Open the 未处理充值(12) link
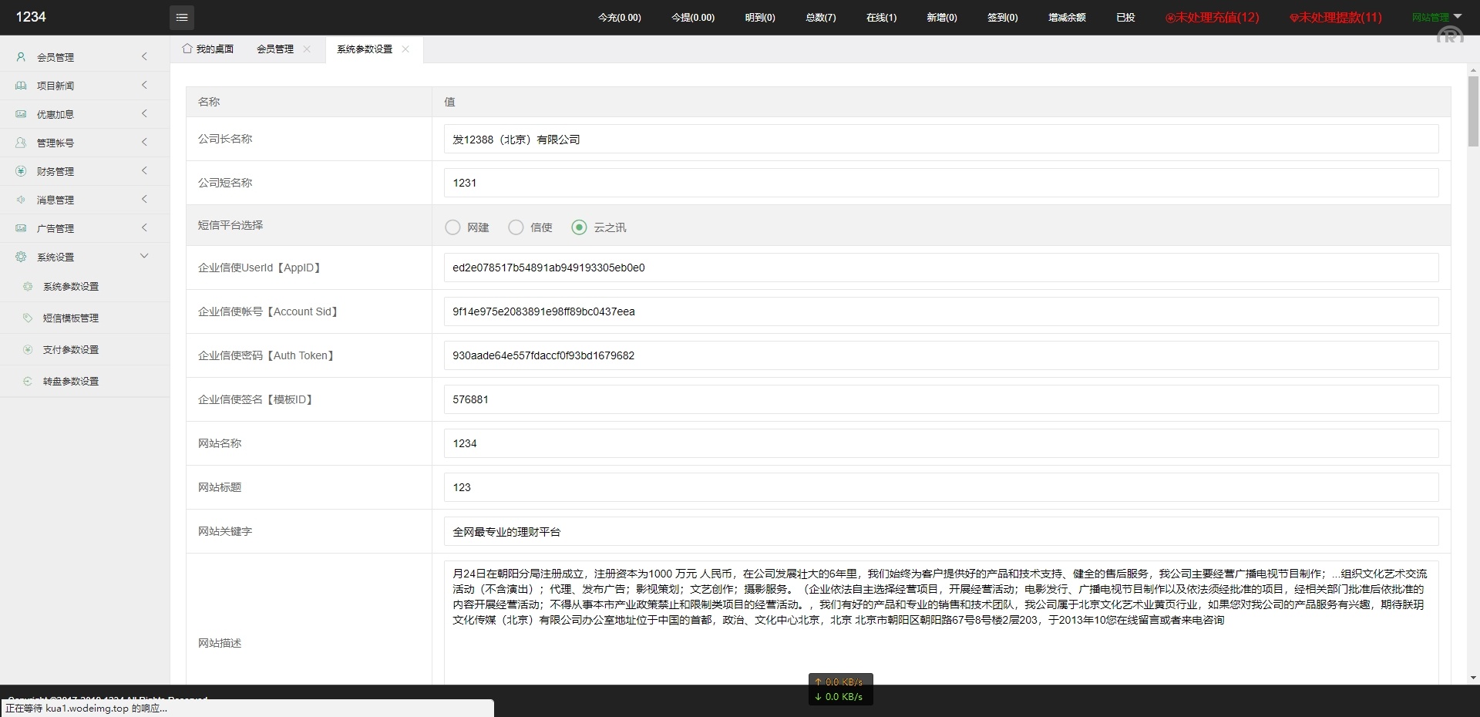1480x717 pixels. 1213,17
